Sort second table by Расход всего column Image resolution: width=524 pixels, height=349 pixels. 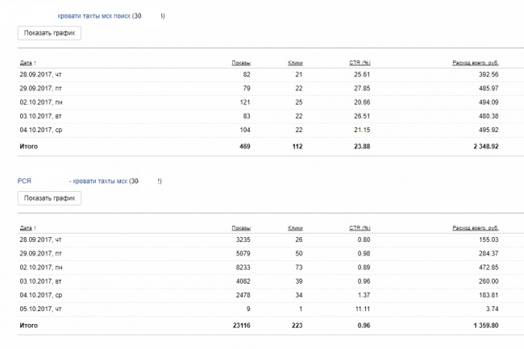[x=476, y=228]
